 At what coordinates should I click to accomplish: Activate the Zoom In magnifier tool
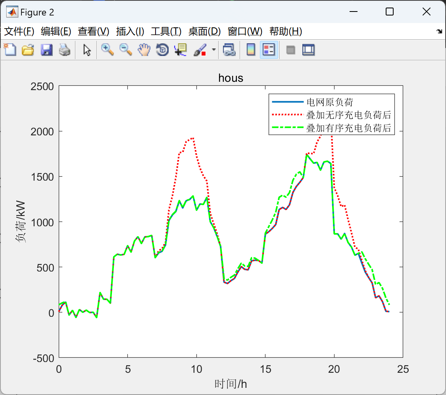click(x=107, y=50)
